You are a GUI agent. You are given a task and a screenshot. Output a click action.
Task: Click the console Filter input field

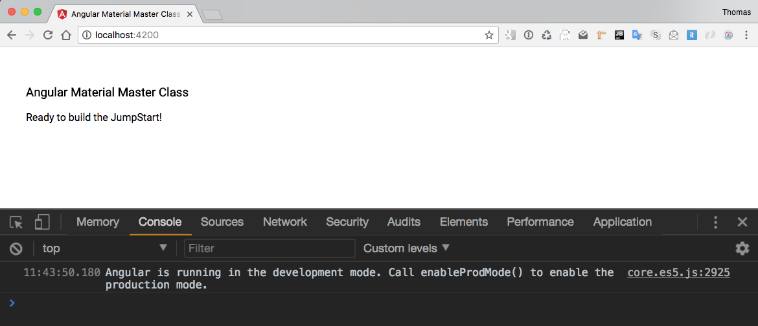[x=270, y=248]
